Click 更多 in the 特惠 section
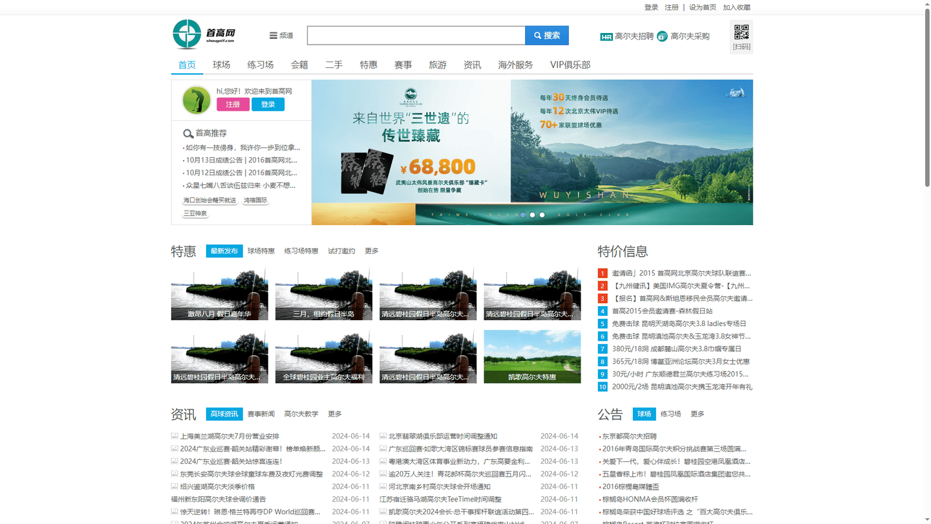931x524 pixels. 372,251
